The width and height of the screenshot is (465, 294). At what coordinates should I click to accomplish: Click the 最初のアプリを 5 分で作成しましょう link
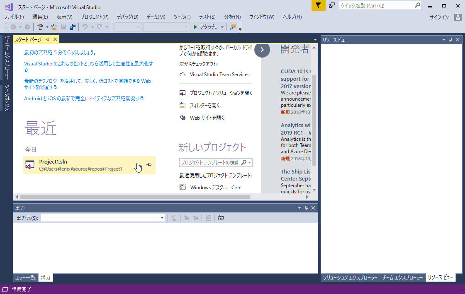60,53
